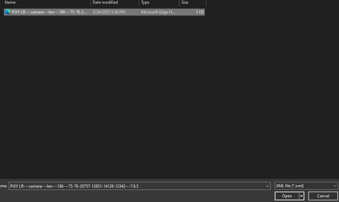This screenshot has width=339, height=202.
Task: Click the 3 KB size cell
Action: click(x=200, y=12)
